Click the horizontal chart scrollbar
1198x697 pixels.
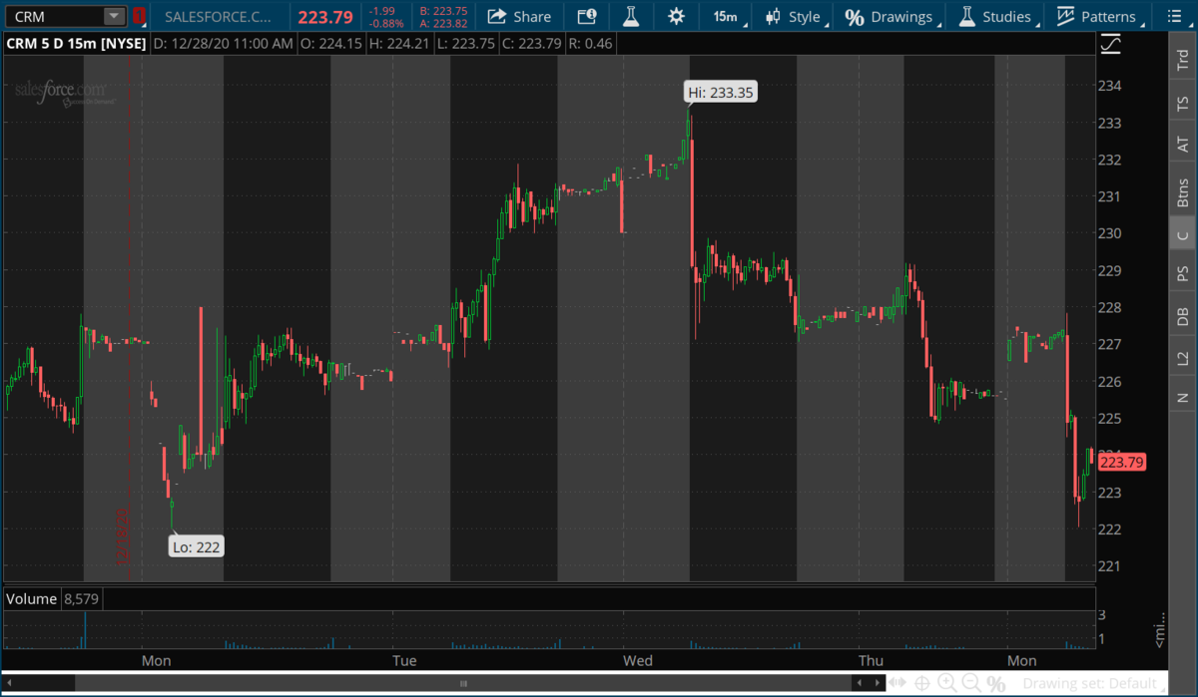(x=463, y=683)
